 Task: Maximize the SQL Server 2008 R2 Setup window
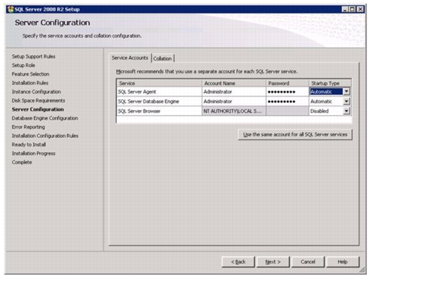(x=353, y=9)
